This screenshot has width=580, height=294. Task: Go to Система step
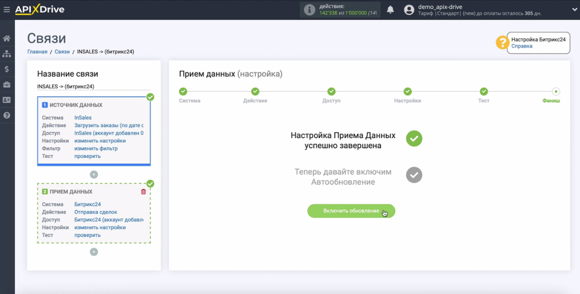click(x=183, y=92)
